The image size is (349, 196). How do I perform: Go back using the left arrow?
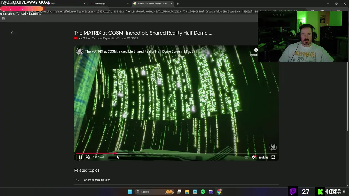click(x=12, y=33)
